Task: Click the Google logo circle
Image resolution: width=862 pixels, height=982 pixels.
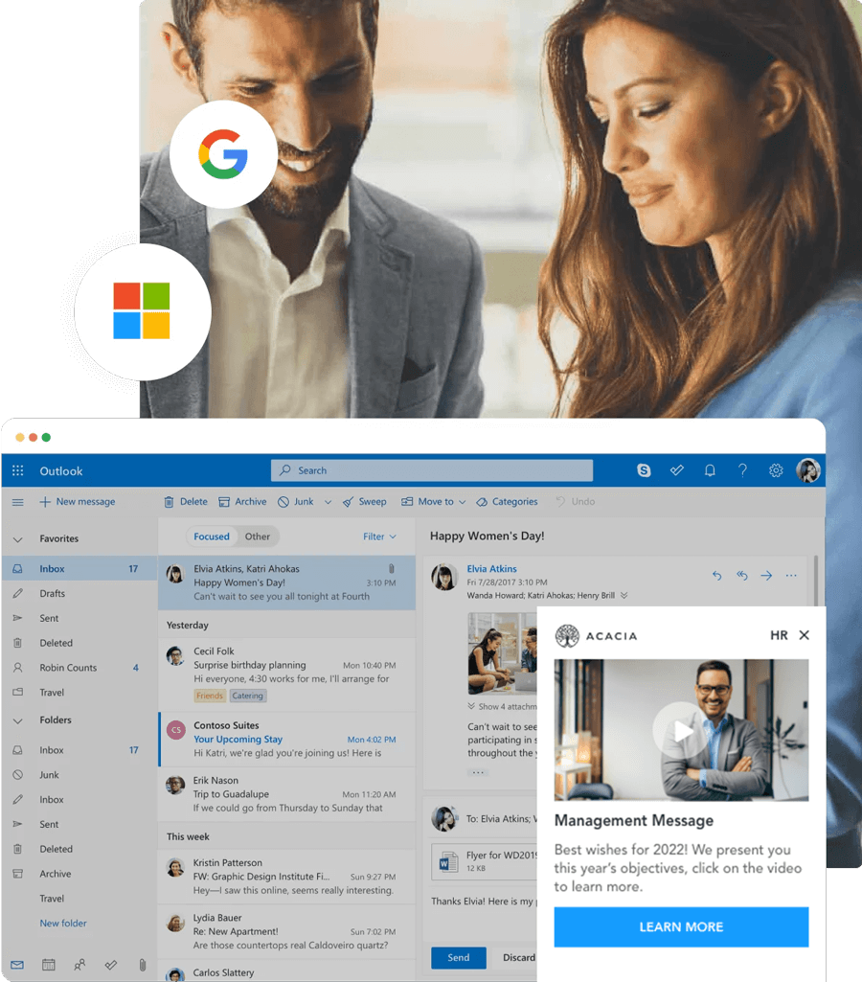Action: coord(223,154)
